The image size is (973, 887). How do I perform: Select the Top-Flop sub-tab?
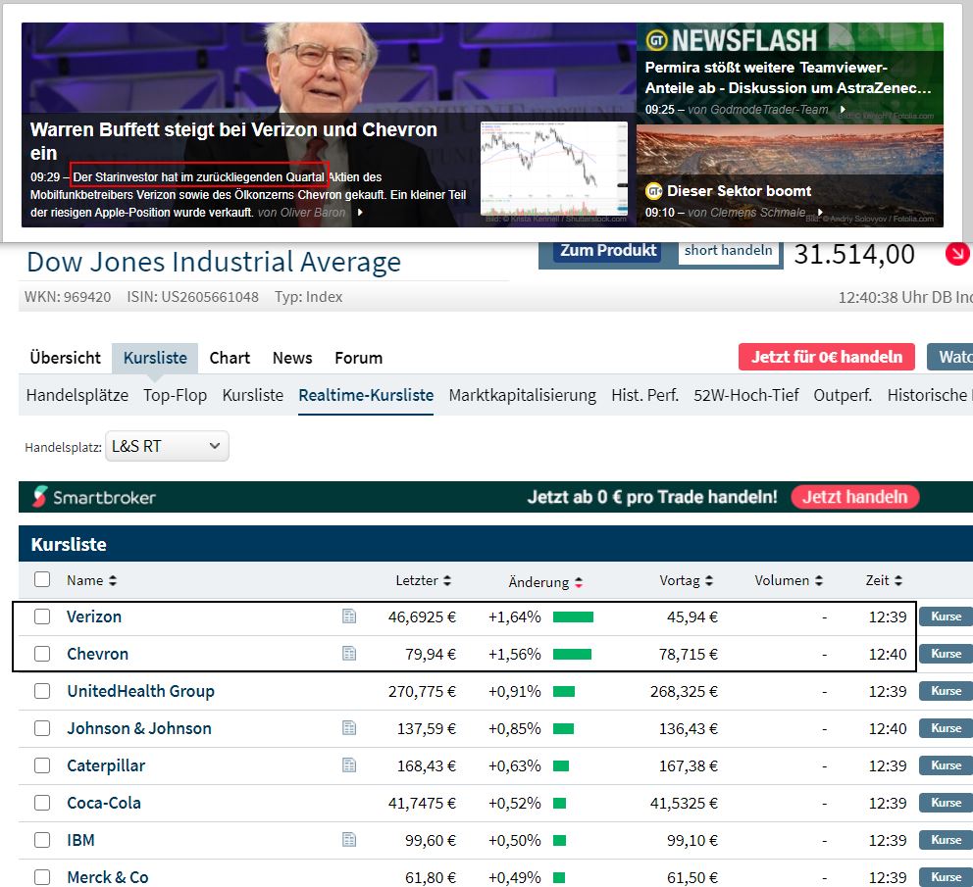coord(175,395)
